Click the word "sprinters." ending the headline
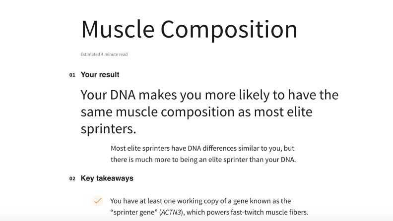The image size is (393, 221). (x=108, y=129)
